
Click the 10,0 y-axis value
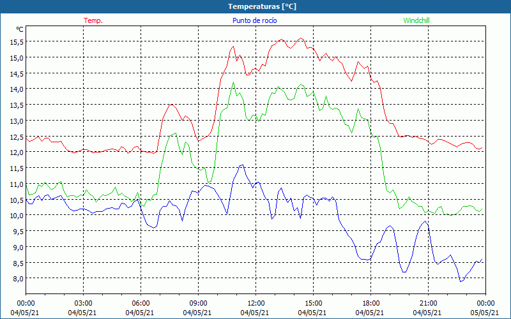(x=16, y=216)
